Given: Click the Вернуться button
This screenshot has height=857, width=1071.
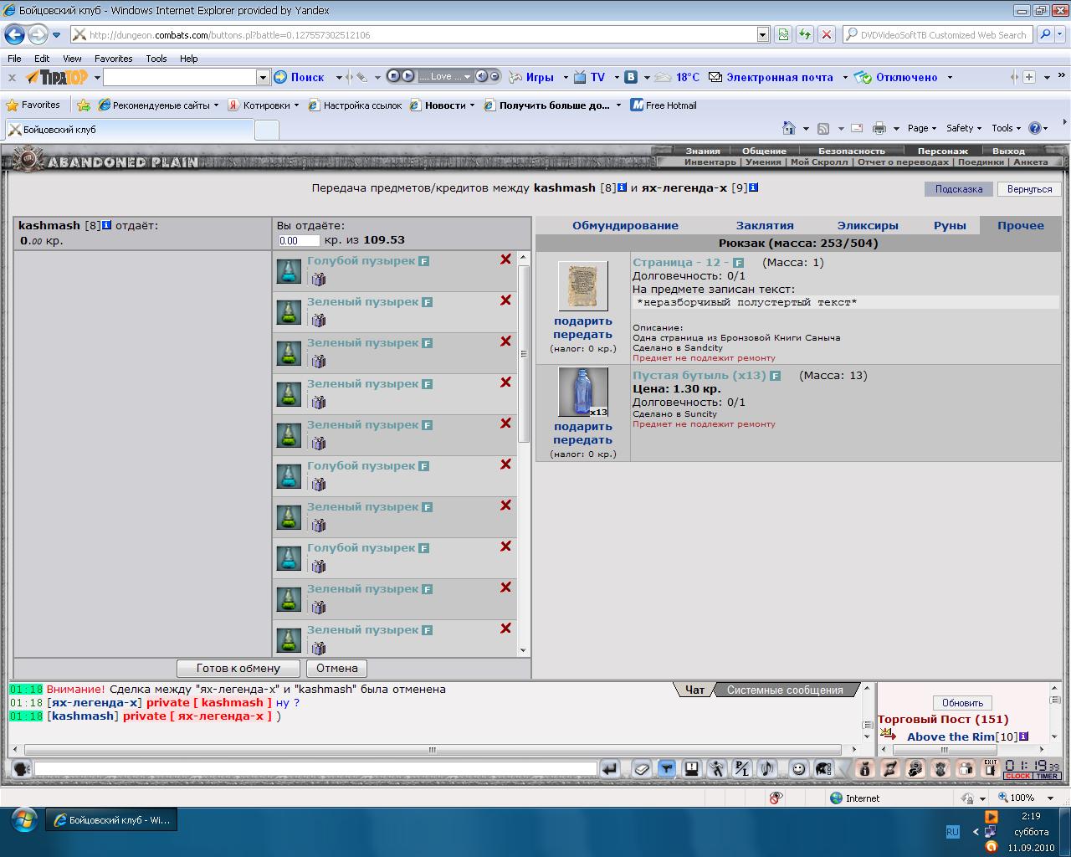Looking at the screenshot, I should coord(1030,189).
